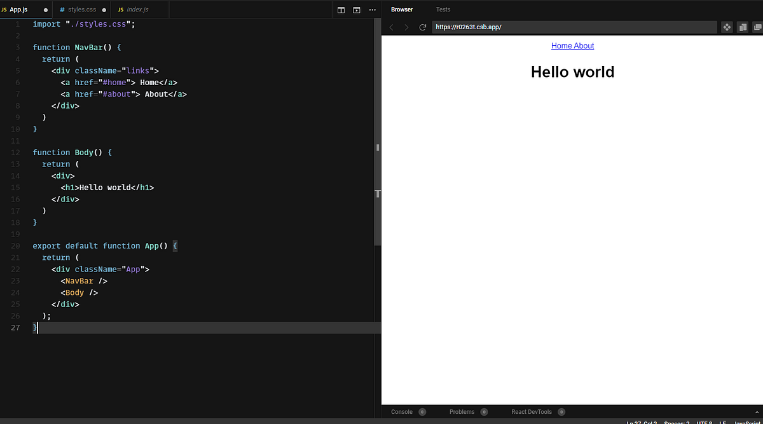This screenshot has height=424, width=763.
Task: Click the split editor layout icon
Action: pyautogui.click(x=341, y=10)
